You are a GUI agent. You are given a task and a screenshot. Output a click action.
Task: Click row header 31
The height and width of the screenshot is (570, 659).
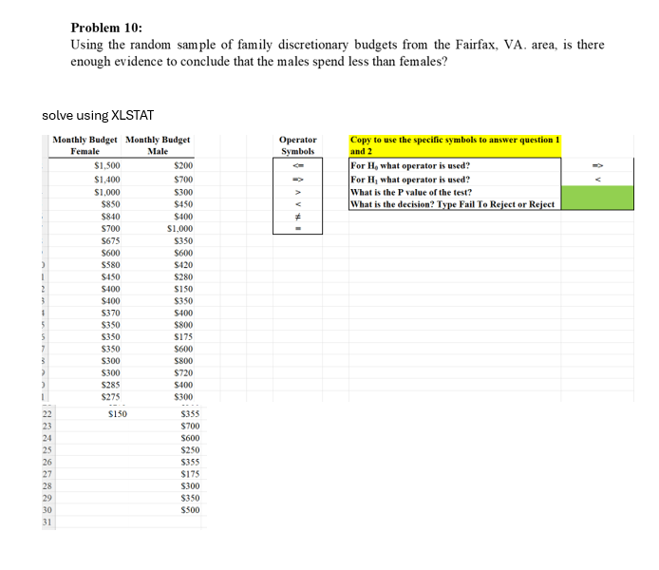click(47, 522)
